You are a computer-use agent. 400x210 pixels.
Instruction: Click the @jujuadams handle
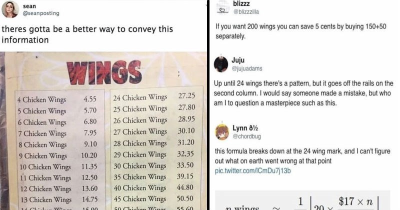247,68
